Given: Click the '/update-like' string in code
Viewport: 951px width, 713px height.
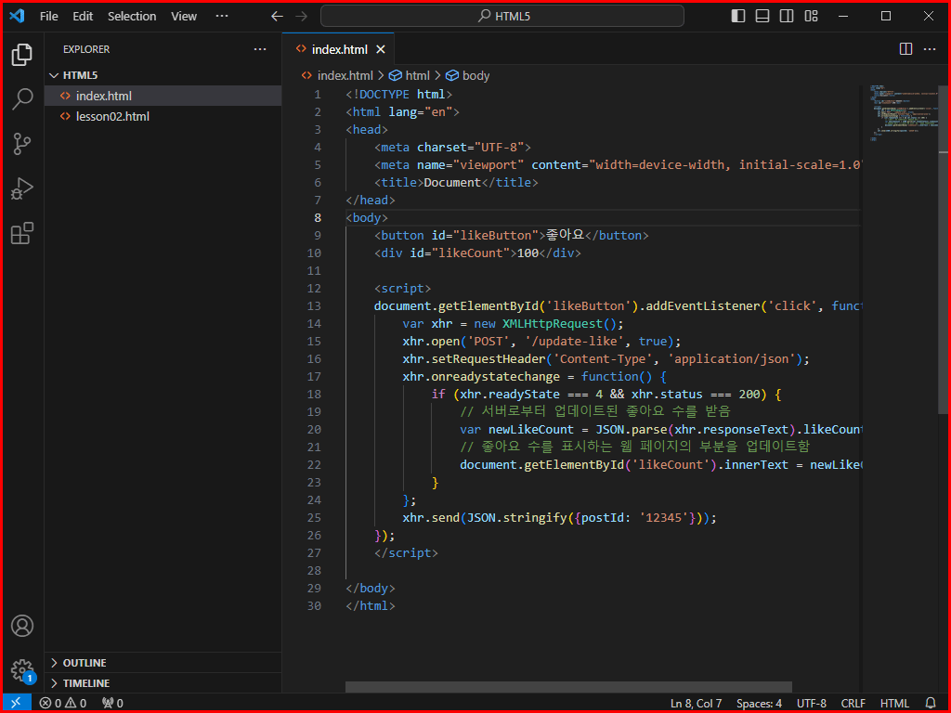Looking at the screenshot, I should click(x=574, y=342).
